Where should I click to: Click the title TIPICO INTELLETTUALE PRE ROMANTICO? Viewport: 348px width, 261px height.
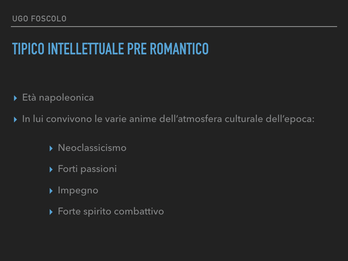pos(110,49)
